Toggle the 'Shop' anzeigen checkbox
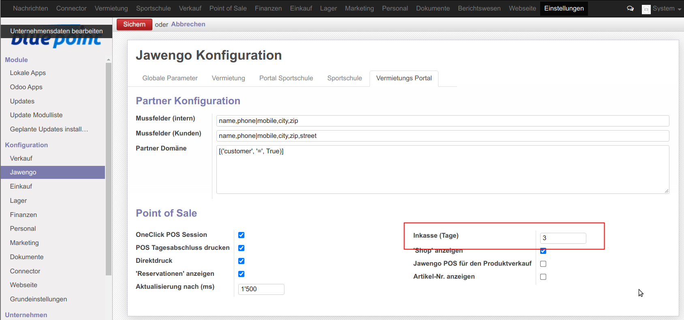684x320 pixels. coord(543,251)
